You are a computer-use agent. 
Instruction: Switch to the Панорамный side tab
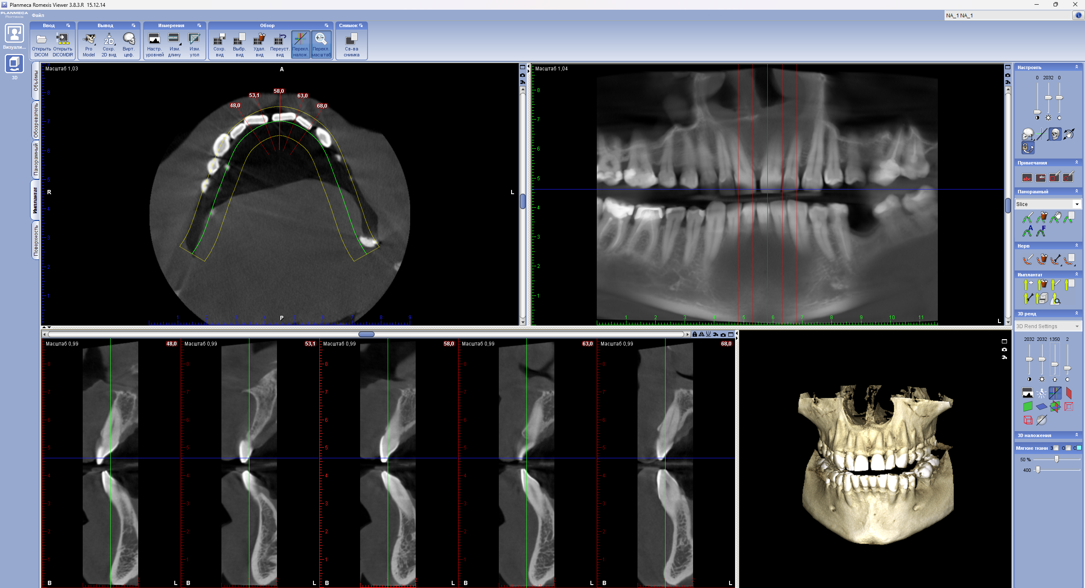click(36, 160)
